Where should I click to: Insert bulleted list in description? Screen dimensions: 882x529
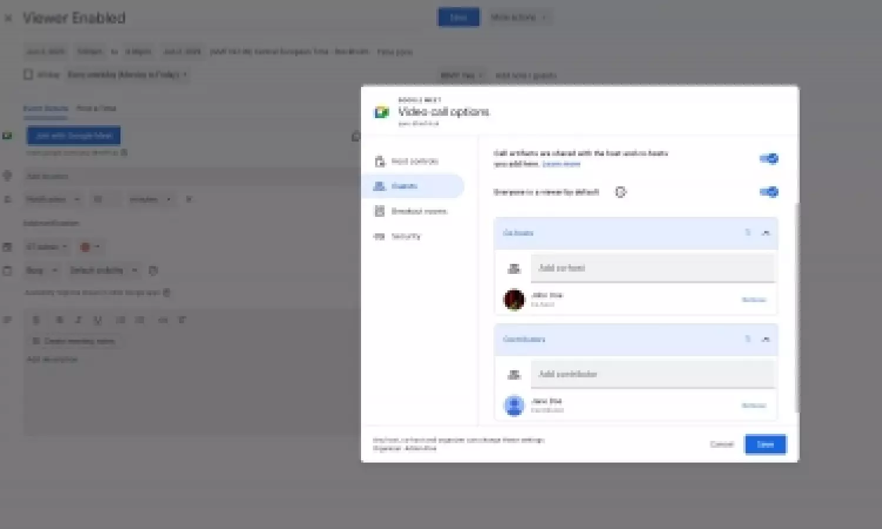(x=139, y=320)
